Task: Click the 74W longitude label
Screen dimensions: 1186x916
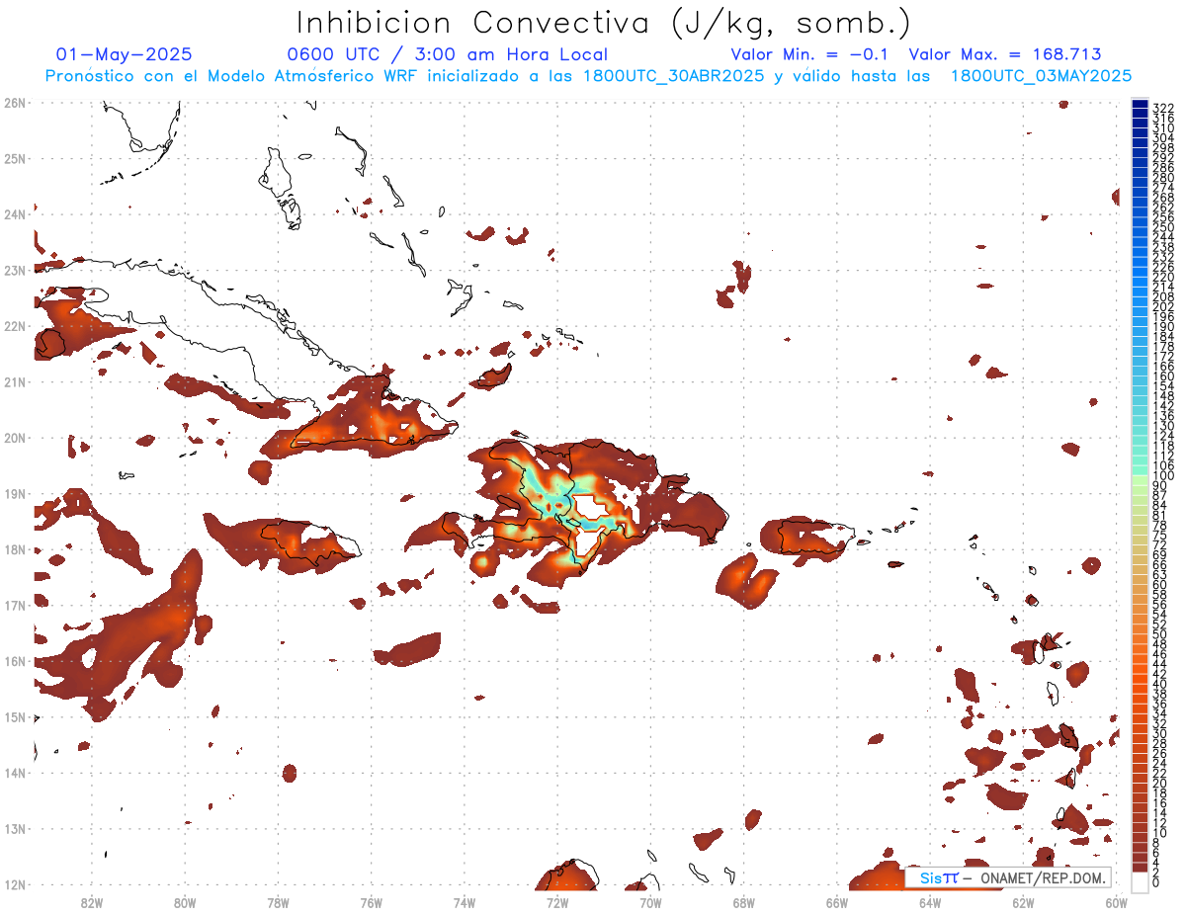Action: [x=465, y=902]
